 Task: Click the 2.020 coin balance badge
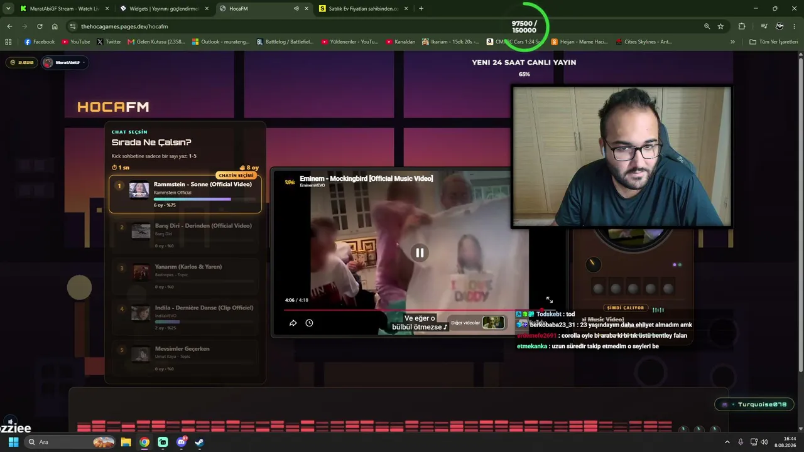point(21,62)
